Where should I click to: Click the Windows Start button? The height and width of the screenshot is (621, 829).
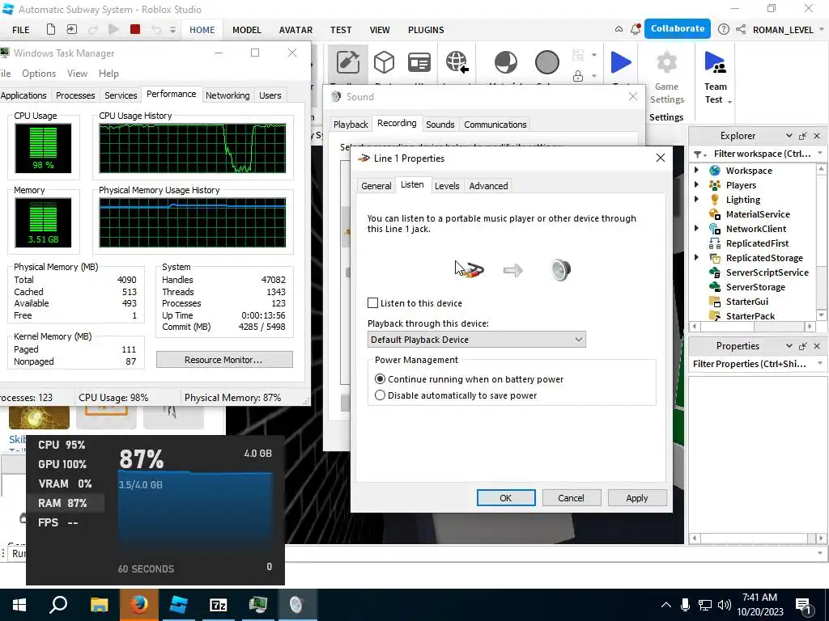click(19, 605)
